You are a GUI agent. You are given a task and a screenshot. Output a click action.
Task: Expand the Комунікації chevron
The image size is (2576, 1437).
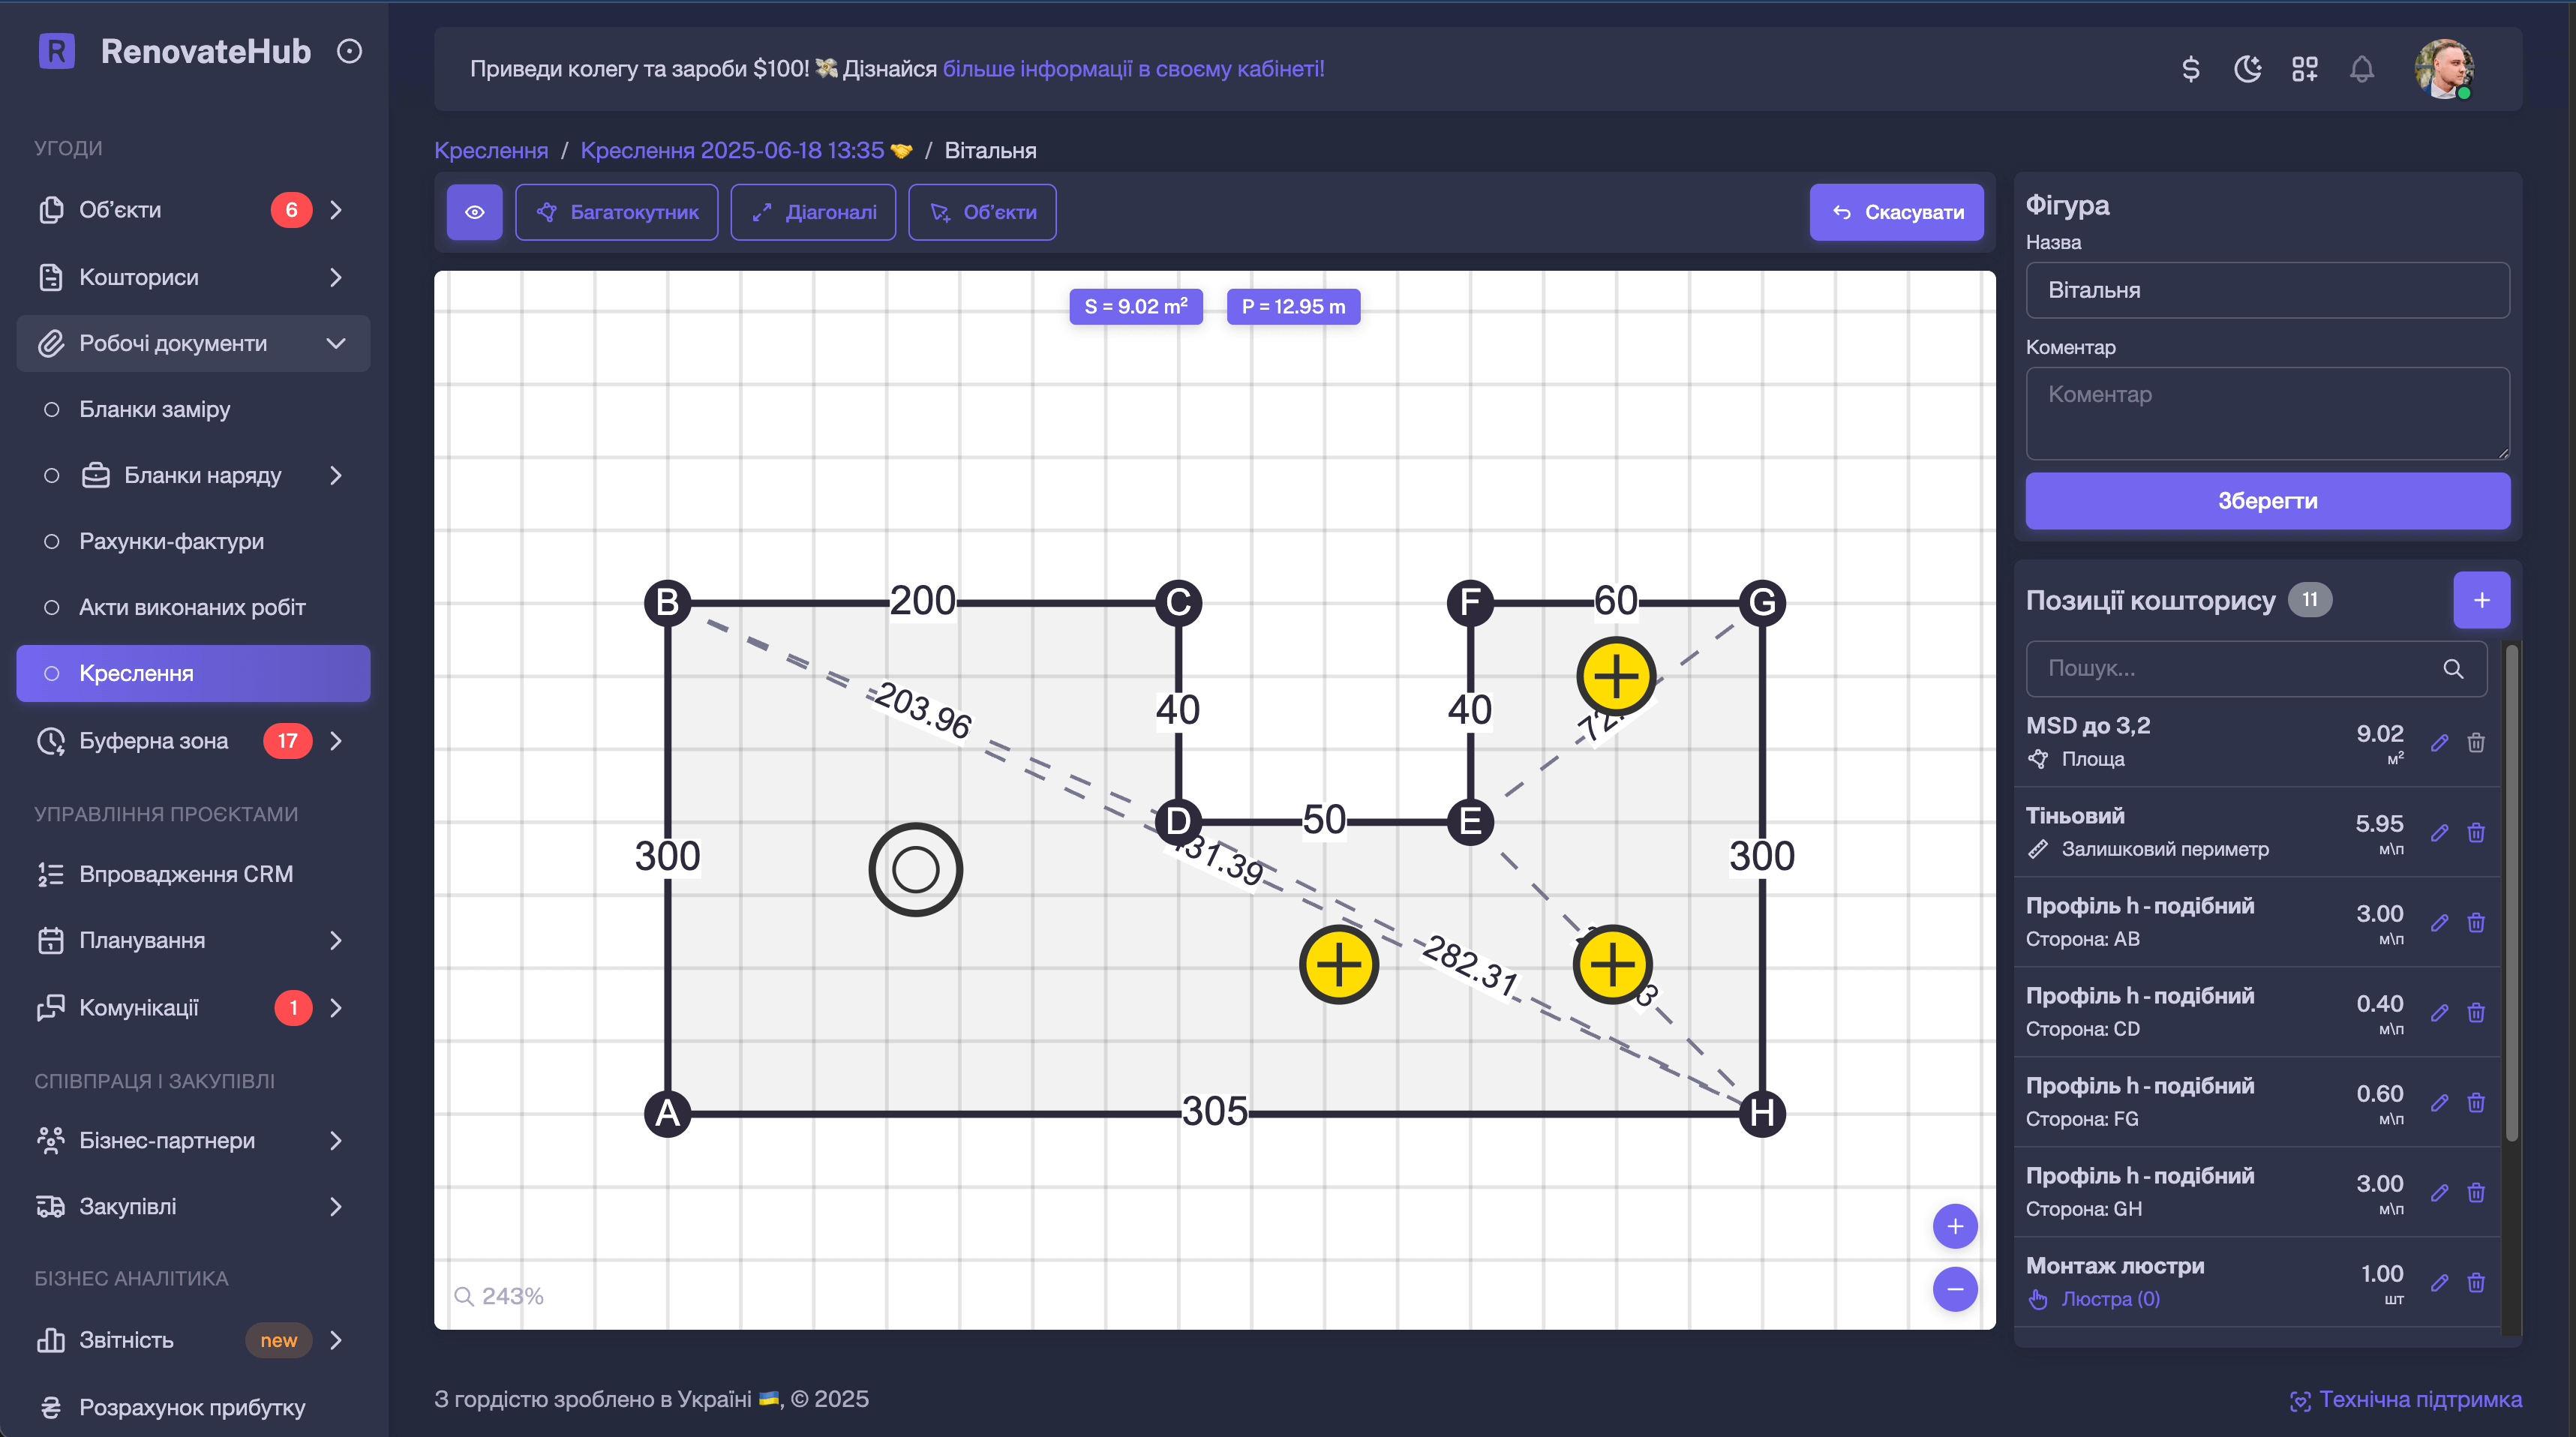pyautogui.click(x=336, y=1008)
